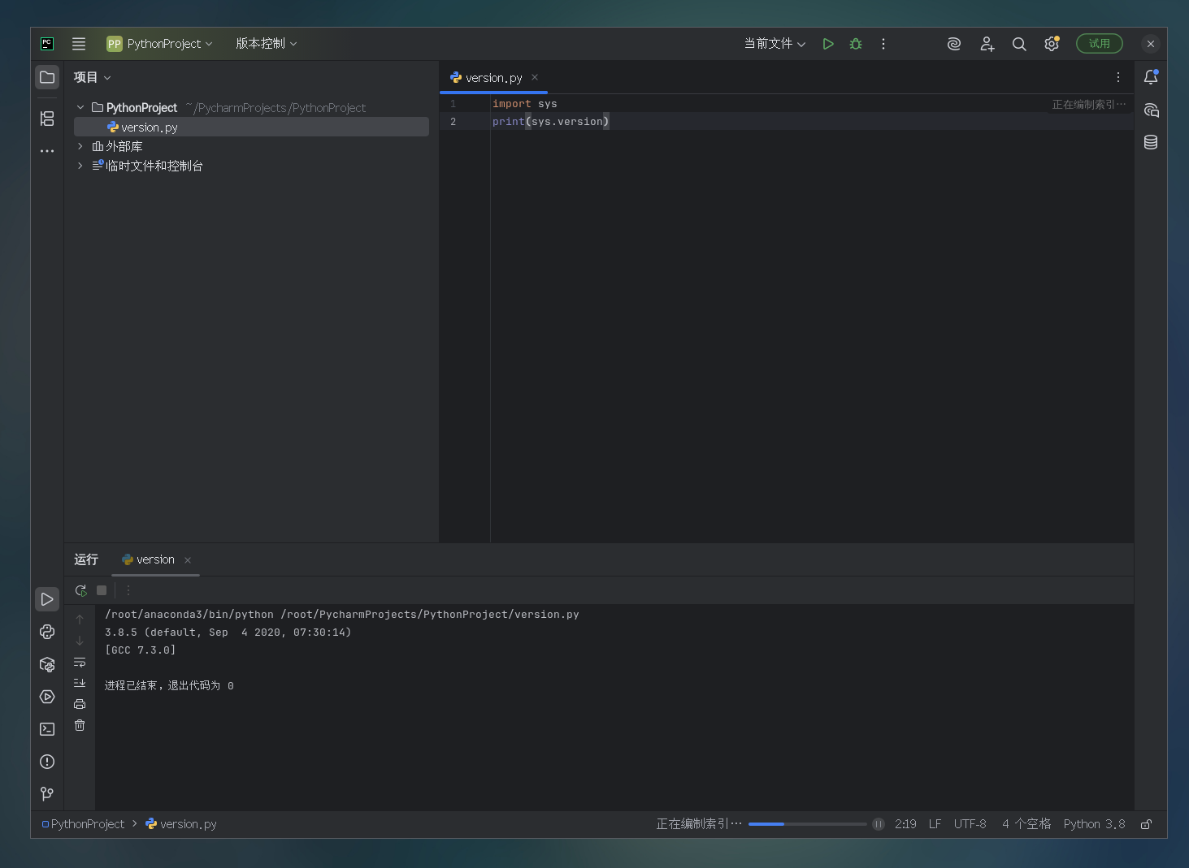This screenshot has height=868, width=1189.
Task: Open AI Assistant spiral icon in toolbar
Action: 954,44
